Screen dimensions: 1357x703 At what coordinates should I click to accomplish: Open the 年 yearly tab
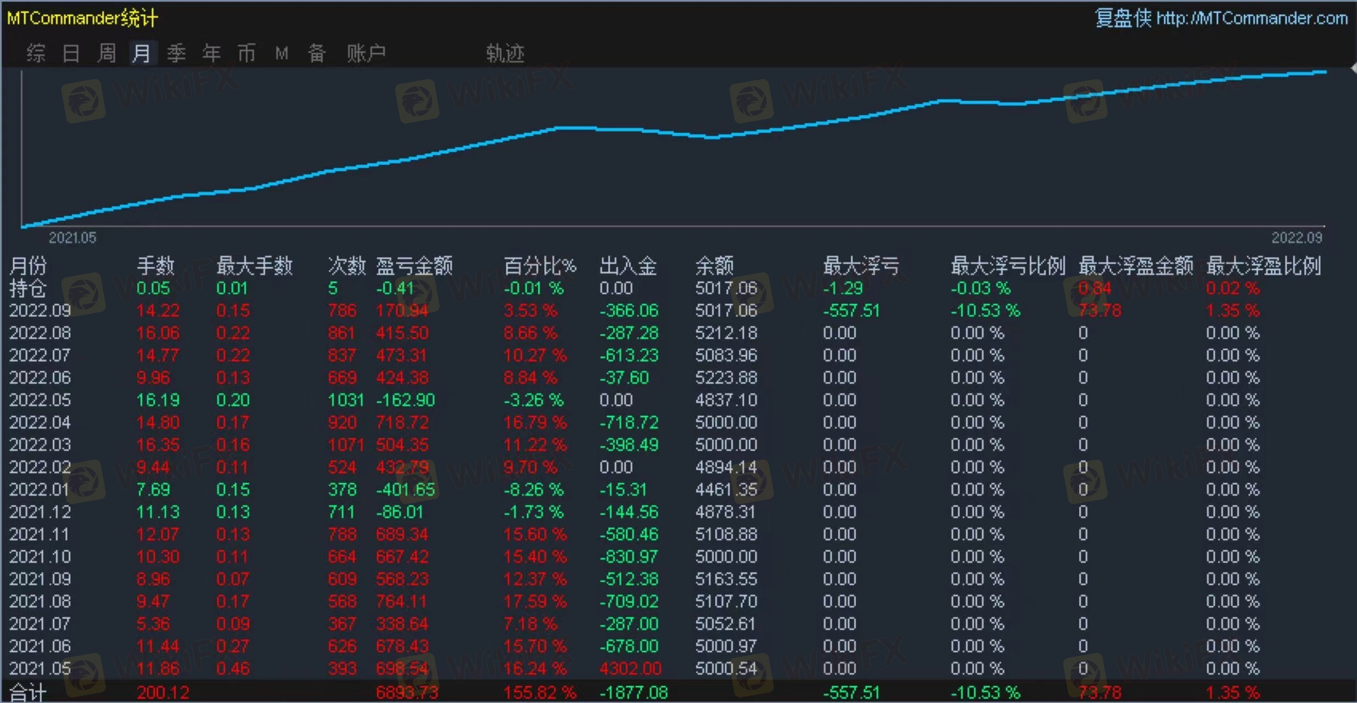point(211,53)
